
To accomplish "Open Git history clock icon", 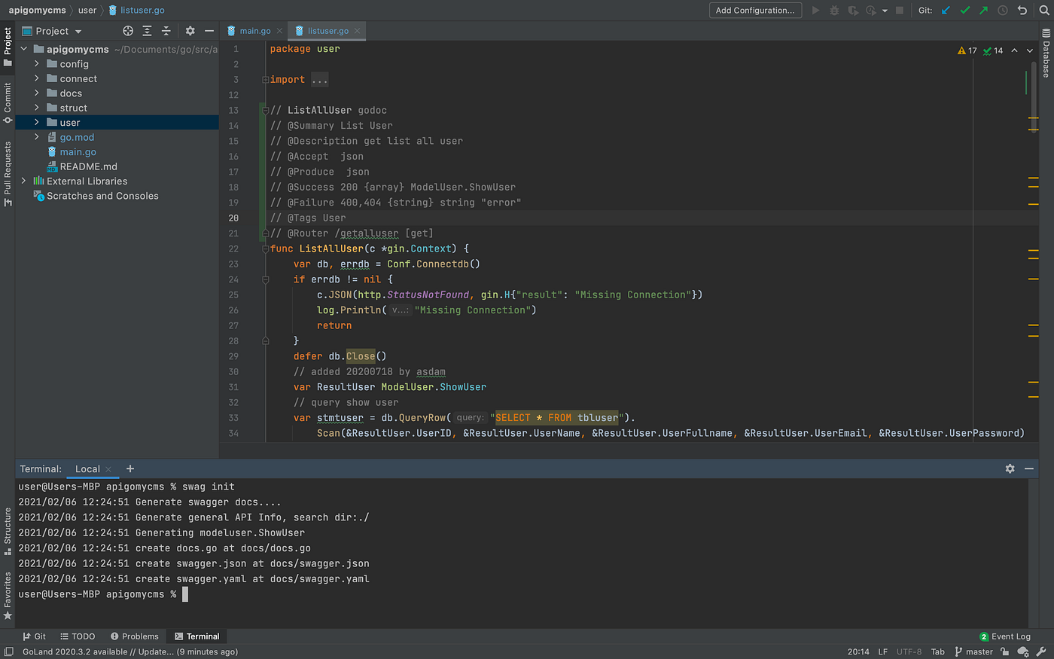I will click(1003, 11).
